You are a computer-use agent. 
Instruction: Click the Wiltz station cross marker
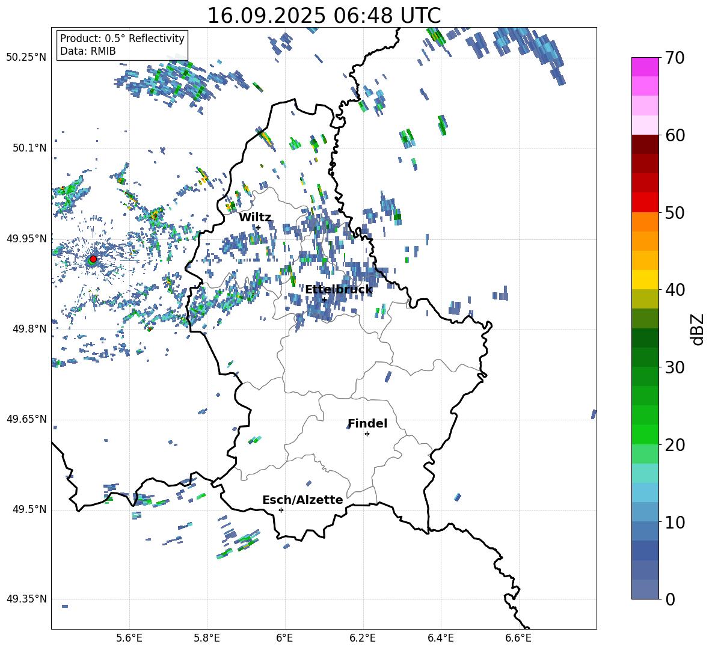click(259, 228)
